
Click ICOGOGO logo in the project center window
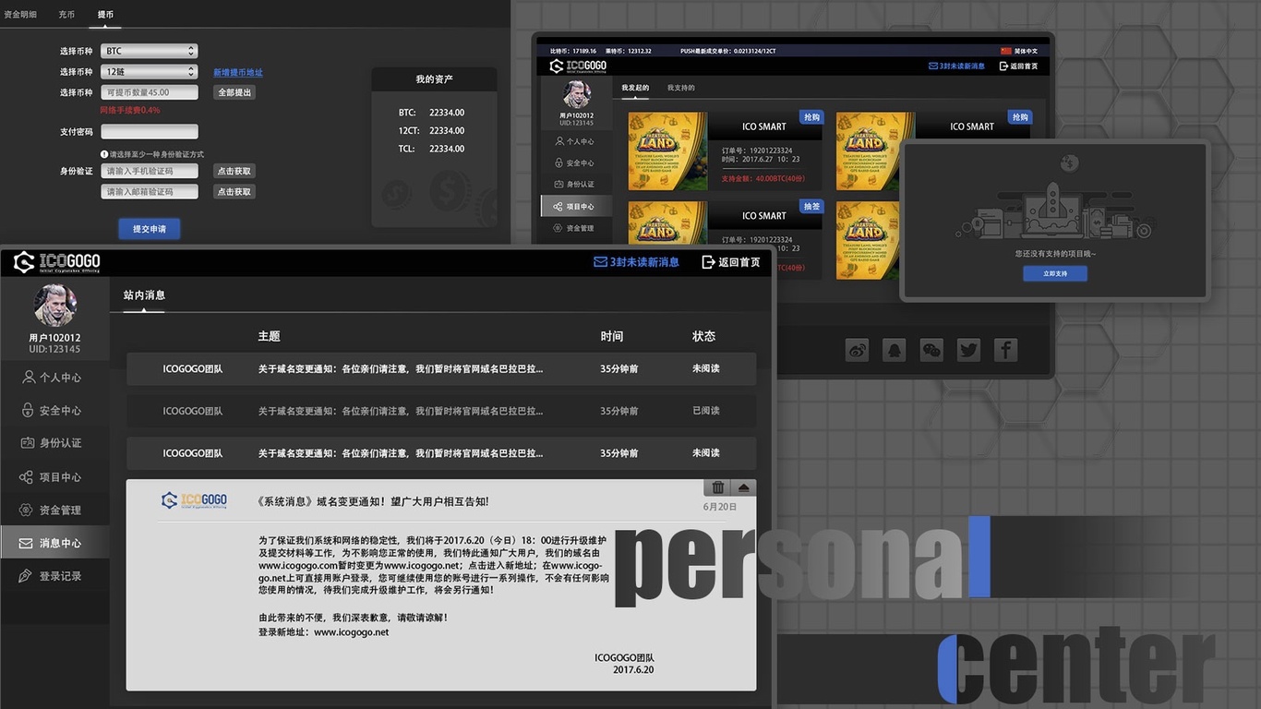coord(578,66)
